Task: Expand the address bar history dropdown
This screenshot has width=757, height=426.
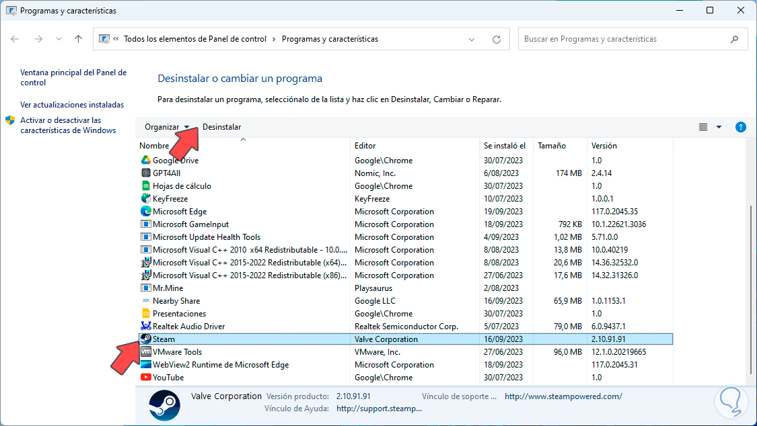Action: tap(472, 39)
